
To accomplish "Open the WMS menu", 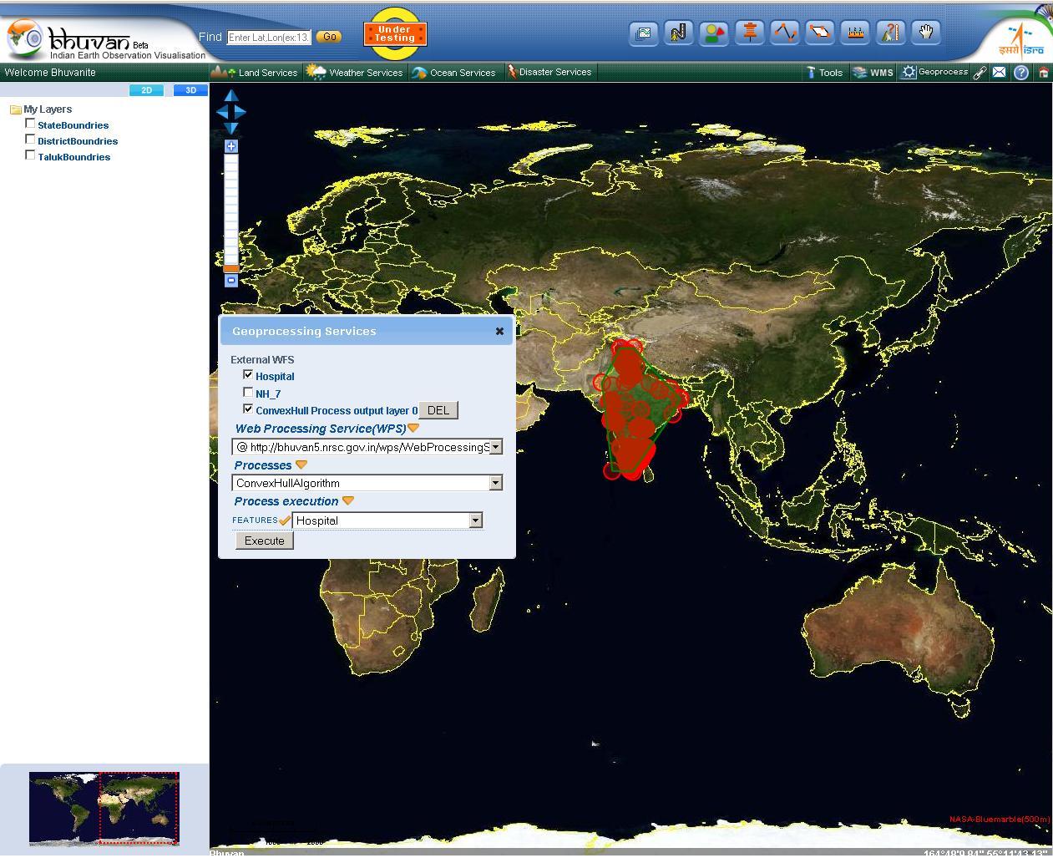I will tap(873, 73).
